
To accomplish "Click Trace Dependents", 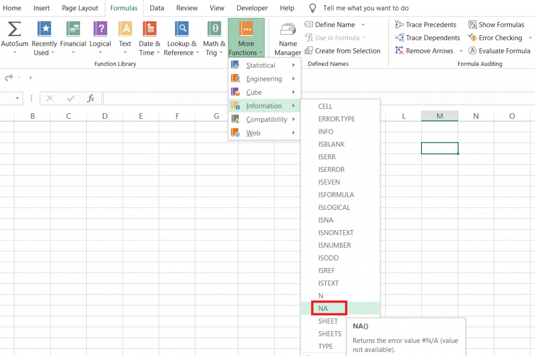I will pos(428,37).
